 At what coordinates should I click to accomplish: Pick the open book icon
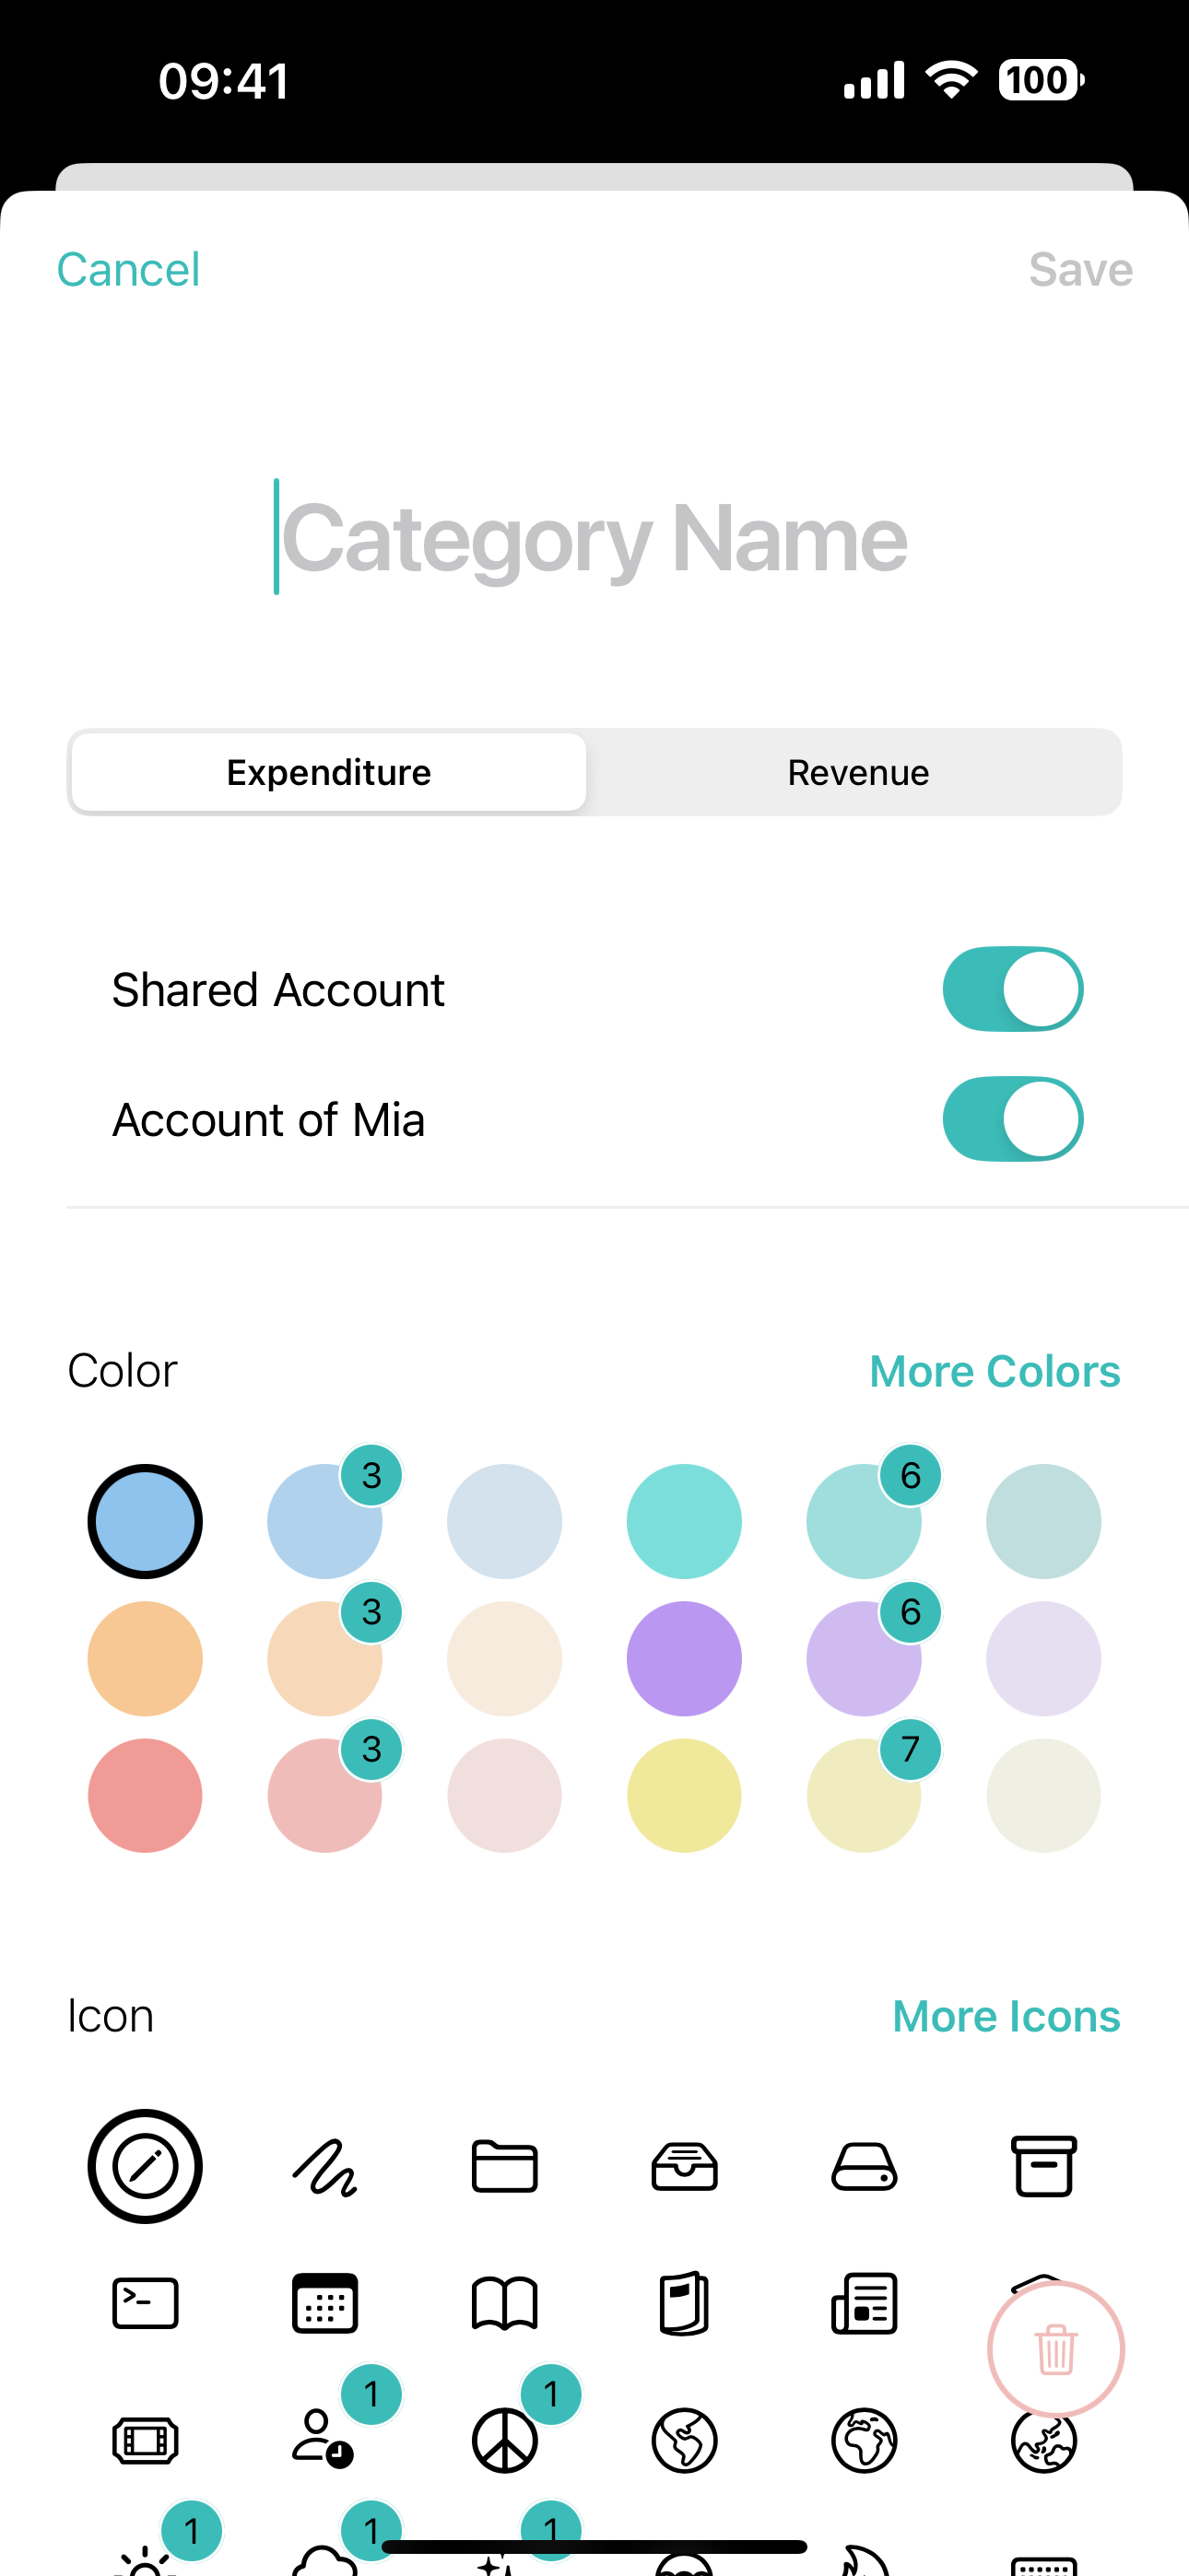coord(504,2304)
